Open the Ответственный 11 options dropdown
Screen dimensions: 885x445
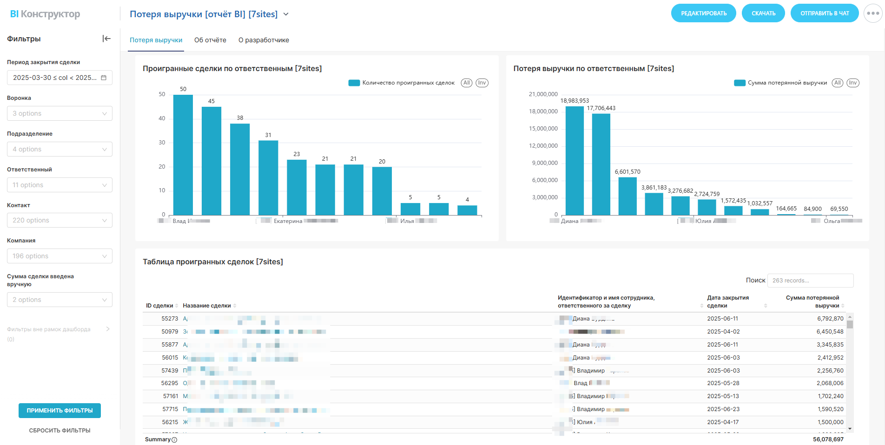pyautogui.click(x=59, y=185)
